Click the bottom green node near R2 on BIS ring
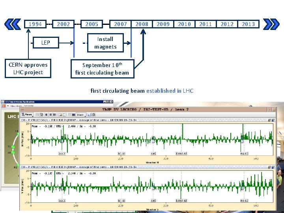This screenshot has height=213, width=284. coord(18,165)
